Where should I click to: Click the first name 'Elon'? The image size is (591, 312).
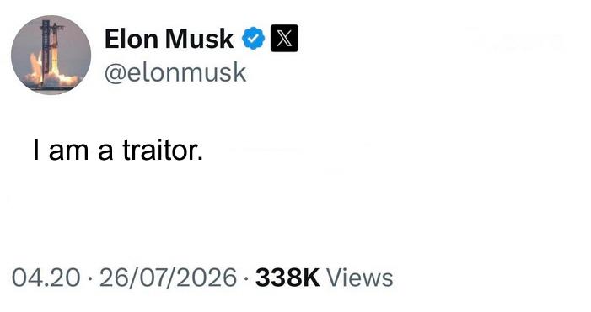(132, 39)
